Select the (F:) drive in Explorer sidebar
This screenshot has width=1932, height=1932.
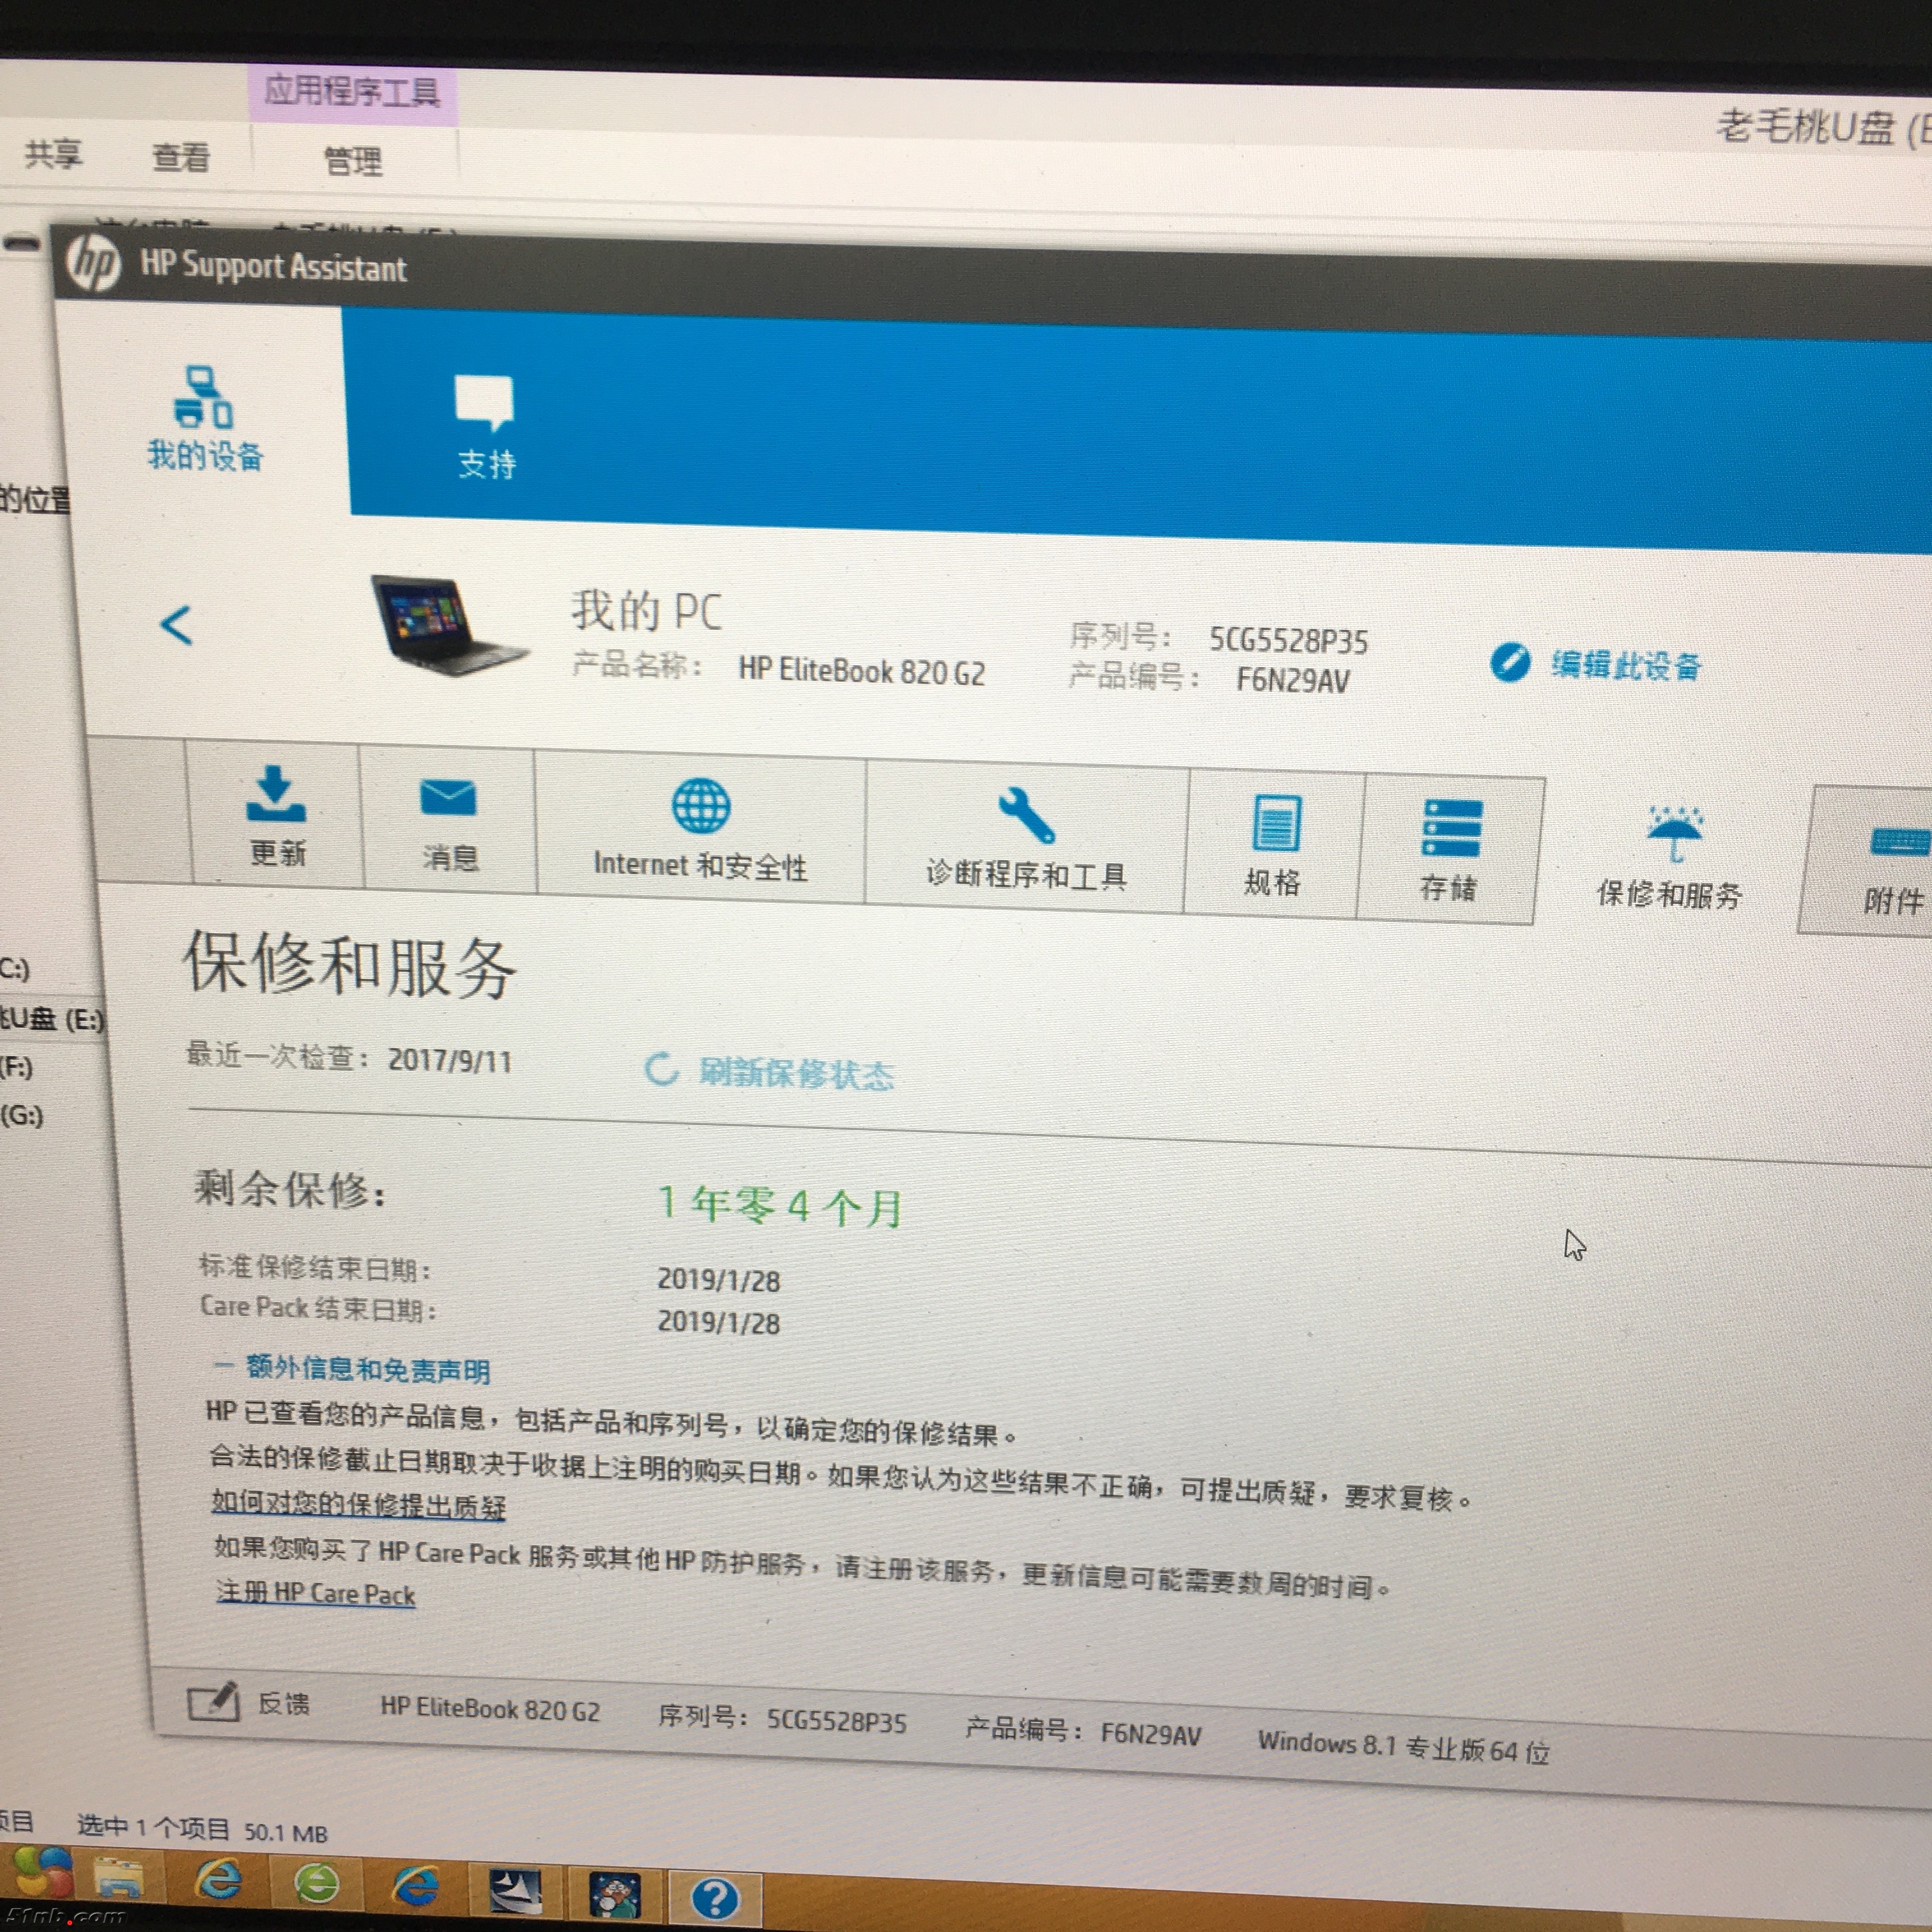tap(17, 1068)
